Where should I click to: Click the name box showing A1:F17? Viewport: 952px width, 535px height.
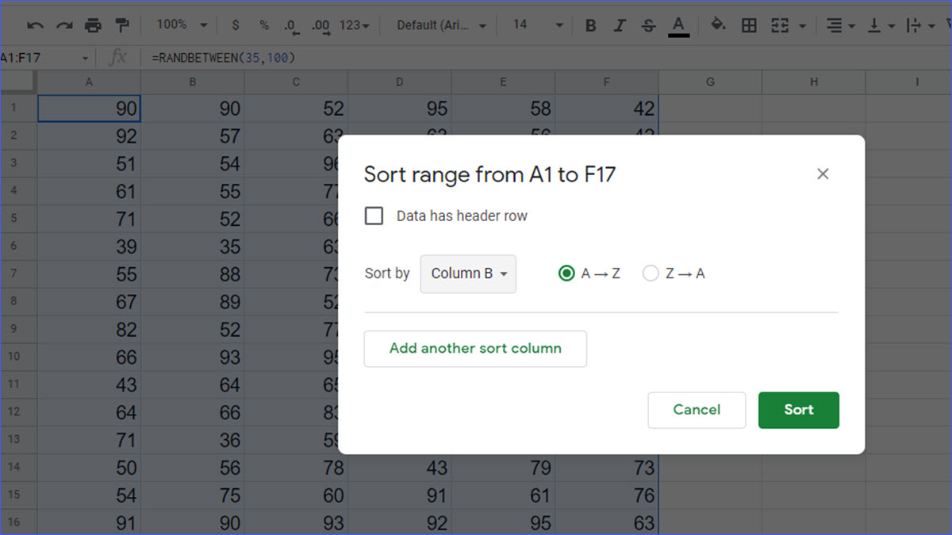pyautogui.click(x=44, y=58)
